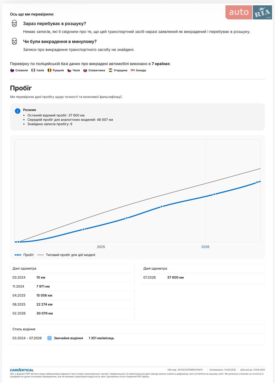Viewport: 275px width, 383px height.
Task: Click the blue info icon in Резюме
Action: tap(18, 111)
